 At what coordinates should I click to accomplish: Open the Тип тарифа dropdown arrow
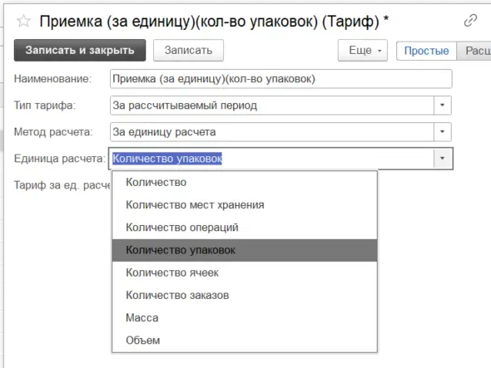coord(443,105)
